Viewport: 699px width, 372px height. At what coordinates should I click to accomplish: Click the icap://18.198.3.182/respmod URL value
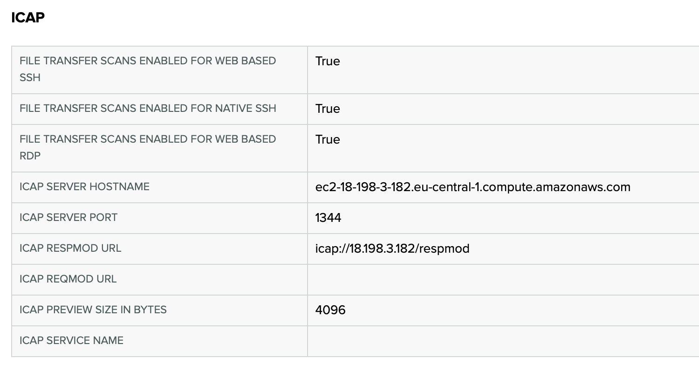click(392, 248)
